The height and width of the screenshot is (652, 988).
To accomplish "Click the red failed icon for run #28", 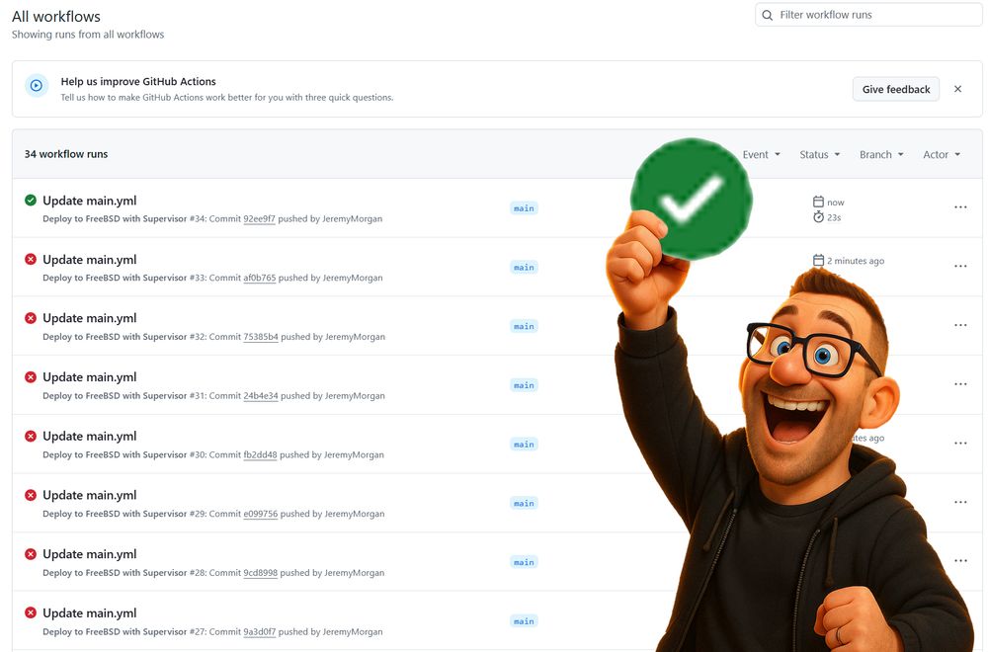I will coord(31,554).
